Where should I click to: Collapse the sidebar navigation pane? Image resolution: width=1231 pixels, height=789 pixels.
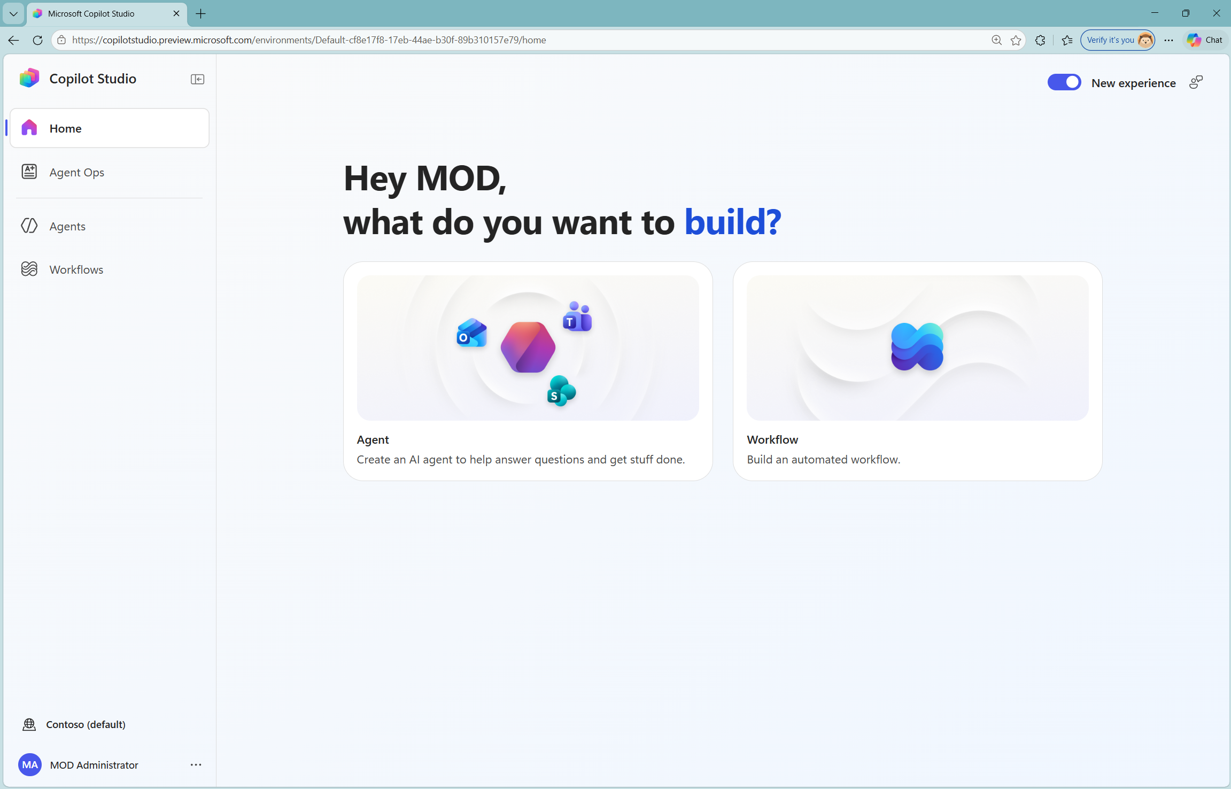coord(197,79)
